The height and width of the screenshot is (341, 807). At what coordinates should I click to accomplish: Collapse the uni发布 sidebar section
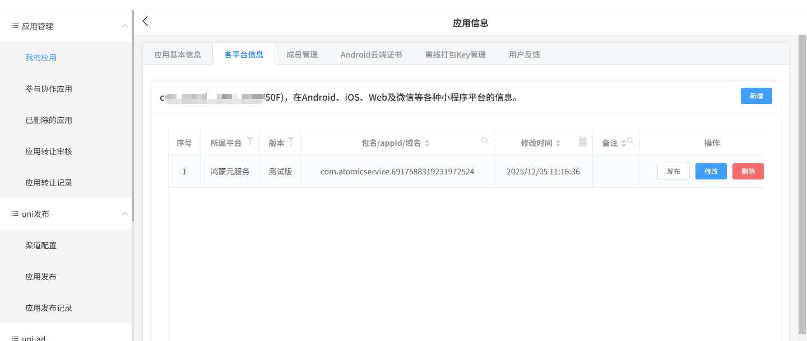pos(125,214)
